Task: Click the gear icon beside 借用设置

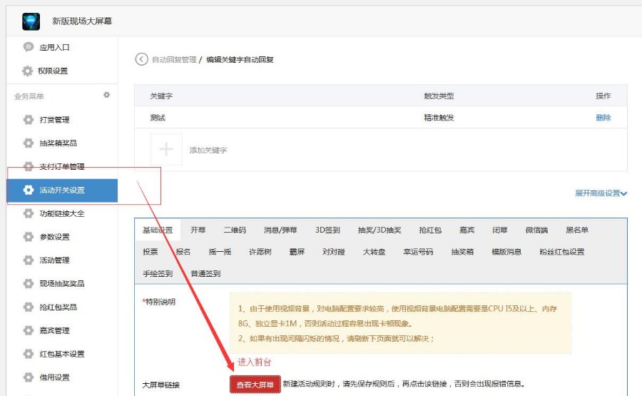Action: [29, 377]
